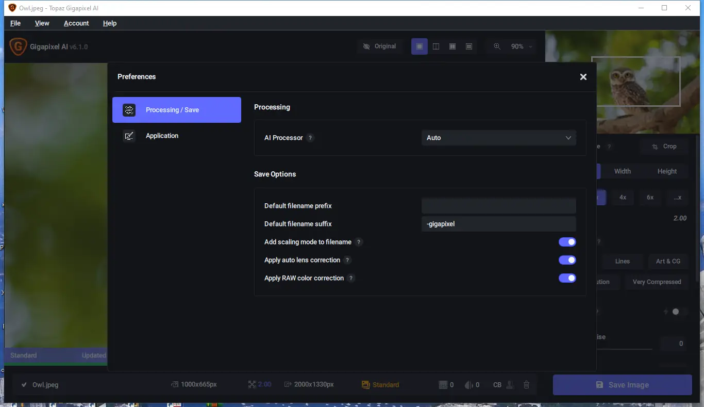Toggle Add scaling mode to filename
The width and height of the screenshot is (704, 407).
(x=567, y=242)
